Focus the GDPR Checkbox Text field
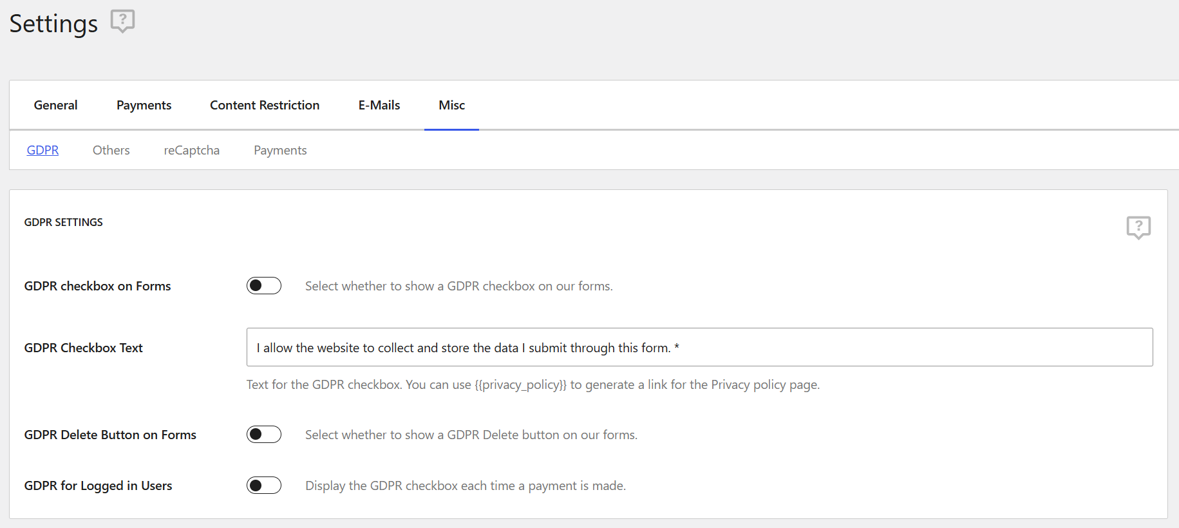 699,347
